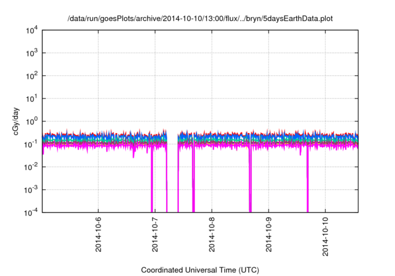The height and width of the screenshot is (276, 395).
Task: Click the 10^2 y-axis tick label
Action: [31, 76]
